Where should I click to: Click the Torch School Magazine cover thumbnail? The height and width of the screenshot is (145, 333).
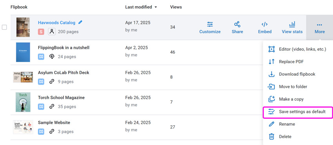click(23, 102)
